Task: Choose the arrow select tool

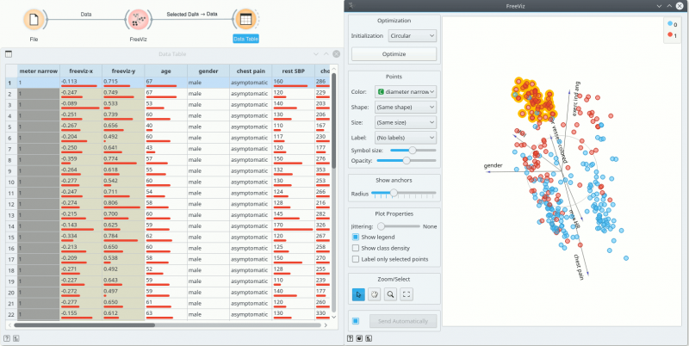Action: coord(359,293)
